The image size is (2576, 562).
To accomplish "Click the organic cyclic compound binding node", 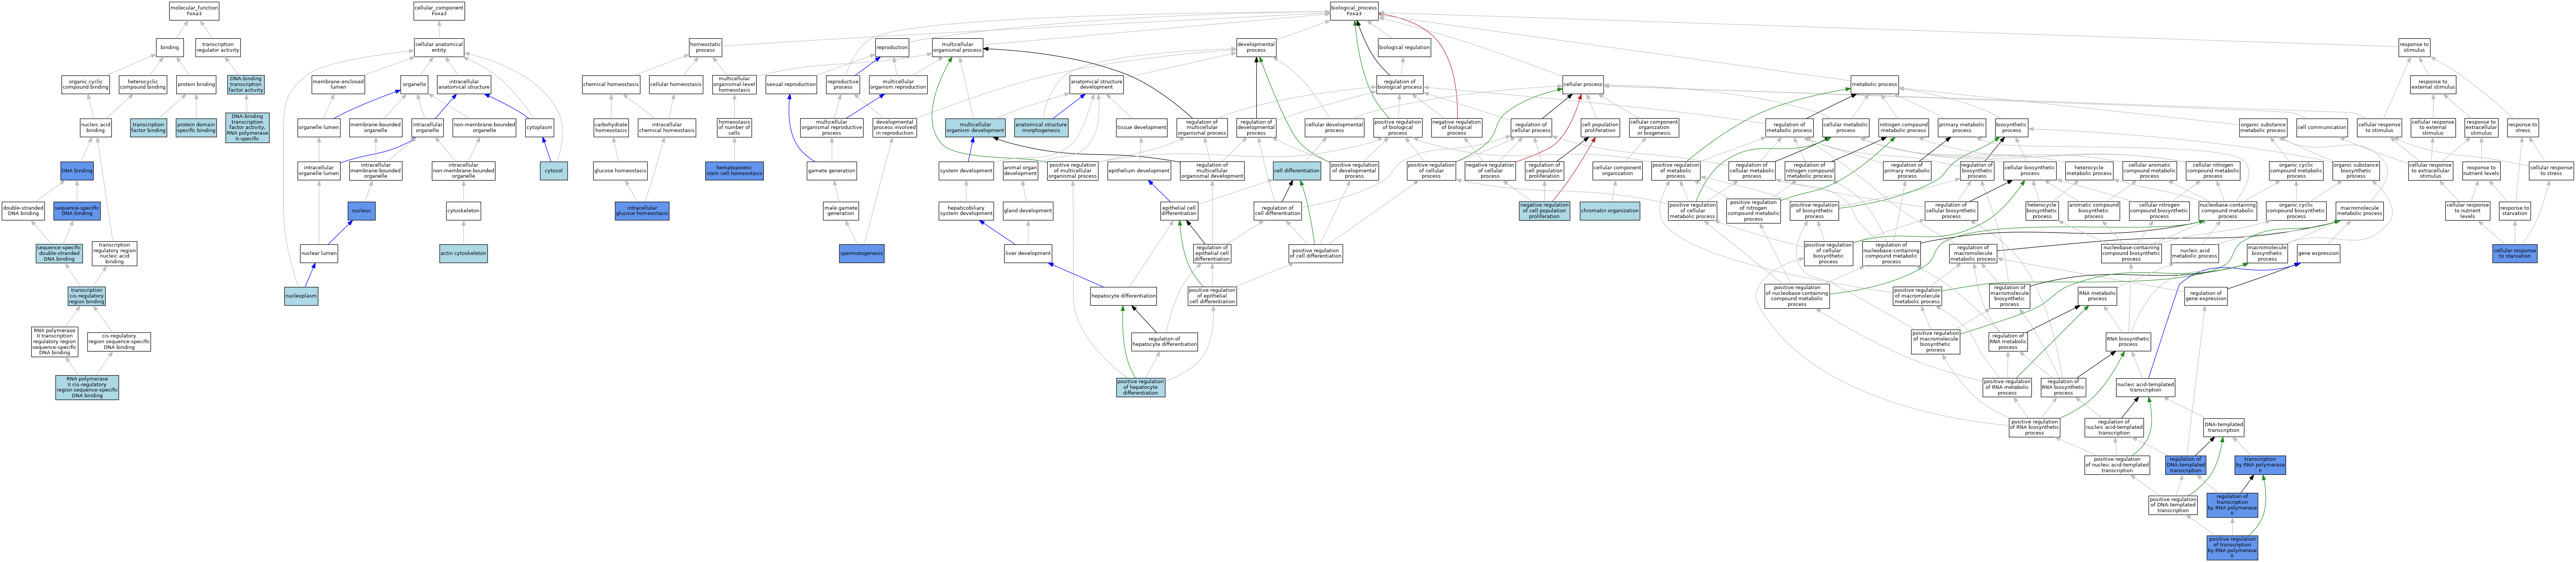I will pyautogui.click(x=86, y=85).
